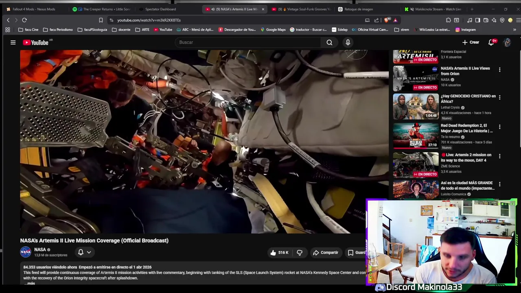Open the Brave Wallet icon
This screenshot has height=293, width=521.
(486, 20)
